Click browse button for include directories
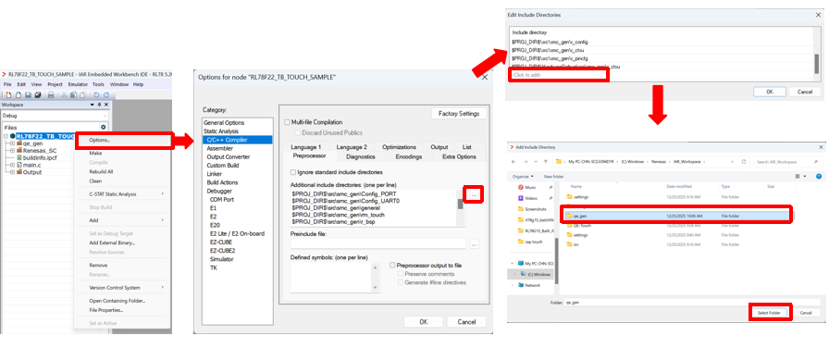829x348 pixels. 475,195
